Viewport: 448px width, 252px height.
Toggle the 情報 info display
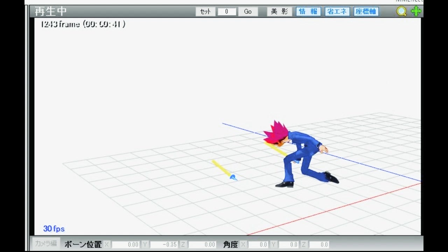(308, 12)
